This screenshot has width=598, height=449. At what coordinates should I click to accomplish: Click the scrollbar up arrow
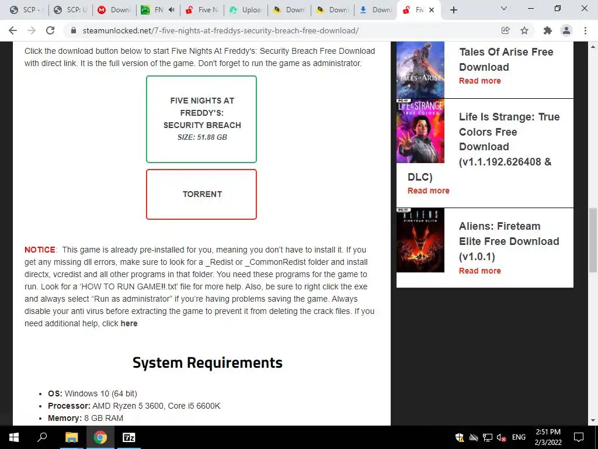(593, 47)
